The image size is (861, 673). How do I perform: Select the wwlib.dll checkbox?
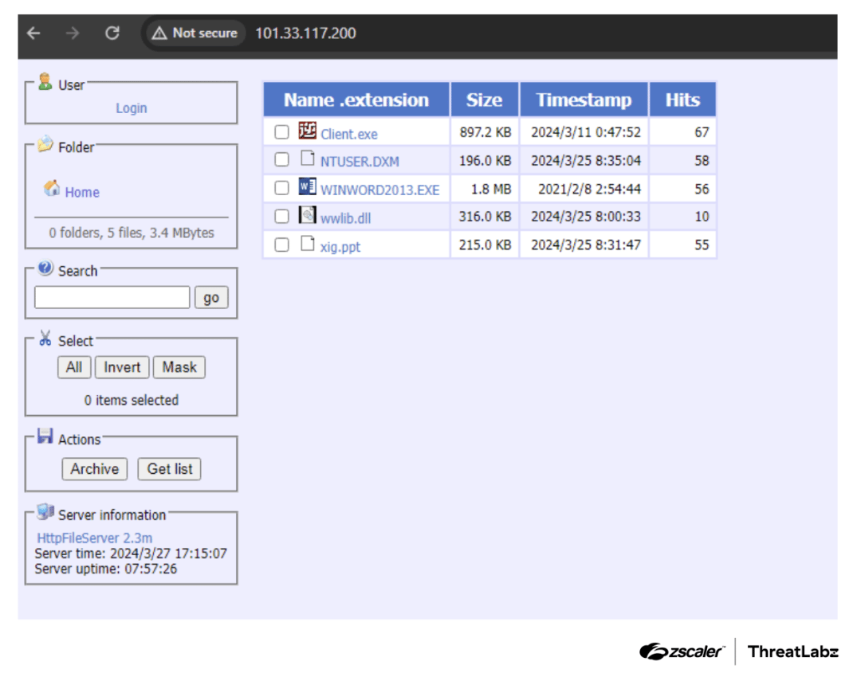tap(281, 216)
